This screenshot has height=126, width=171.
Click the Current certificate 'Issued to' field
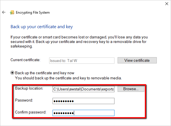click(x=82, y=60)
